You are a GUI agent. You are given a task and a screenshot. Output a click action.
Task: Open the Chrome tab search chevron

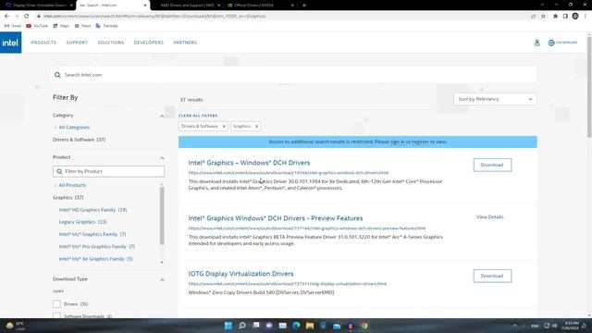click(x=542, y=5)
